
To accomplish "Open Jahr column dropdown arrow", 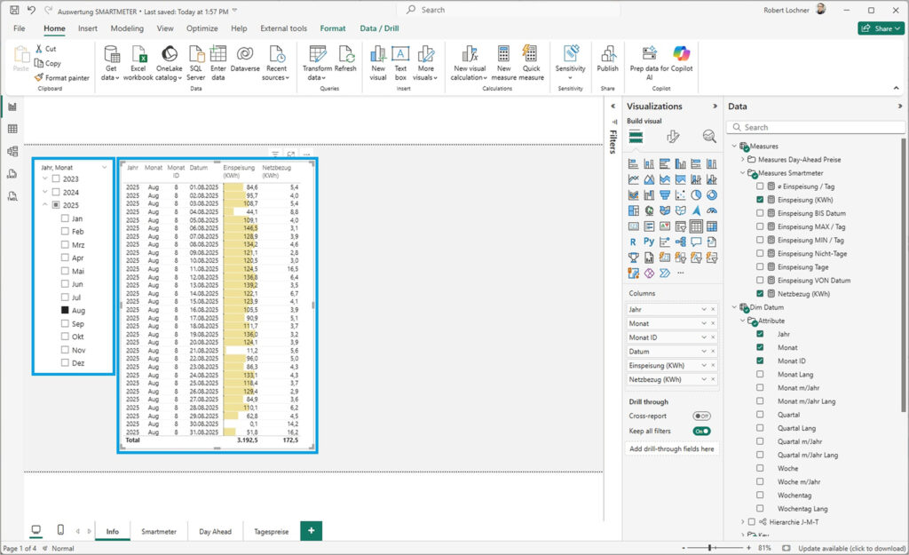I will [704, 310].
